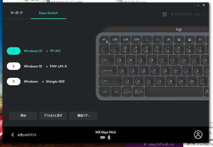Click the 増加 button
The image size is (213, 147).
coord(23,116)
